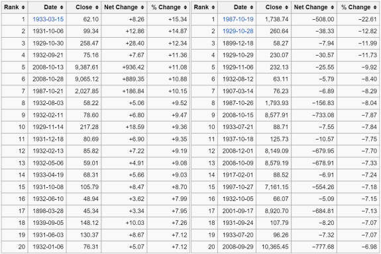The height and width of the screenshot is (254, 381).
Task: Open the 1987-10-19 date link
Action: coord(238,19)
